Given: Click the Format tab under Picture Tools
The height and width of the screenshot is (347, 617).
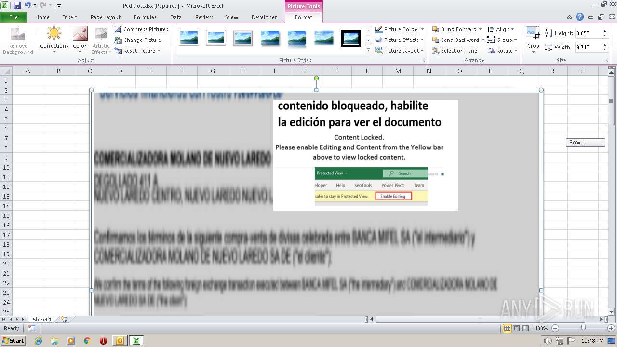Looking at the screenshot, I should click(x=304, y=17).
